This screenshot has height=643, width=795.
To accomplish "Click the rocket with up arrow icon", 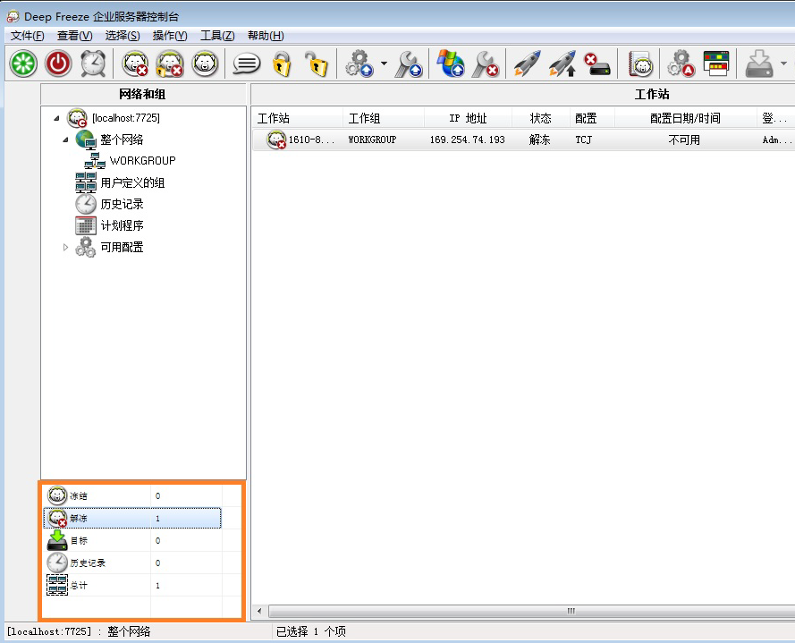I will coord(562,63).
